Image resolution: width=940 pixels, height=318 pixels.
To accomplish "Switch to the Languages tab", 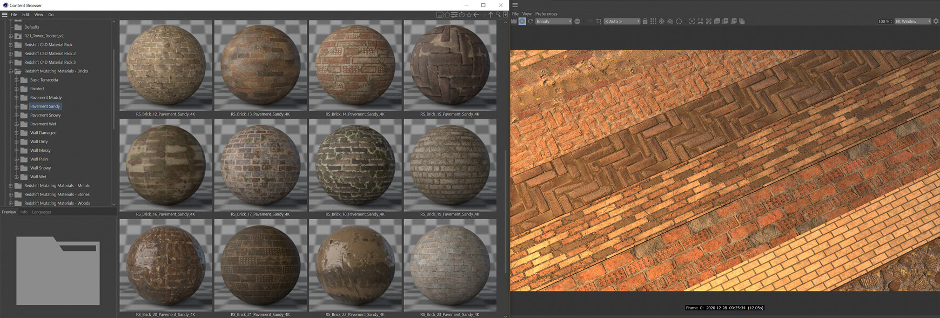I will [x=42, y=212].
